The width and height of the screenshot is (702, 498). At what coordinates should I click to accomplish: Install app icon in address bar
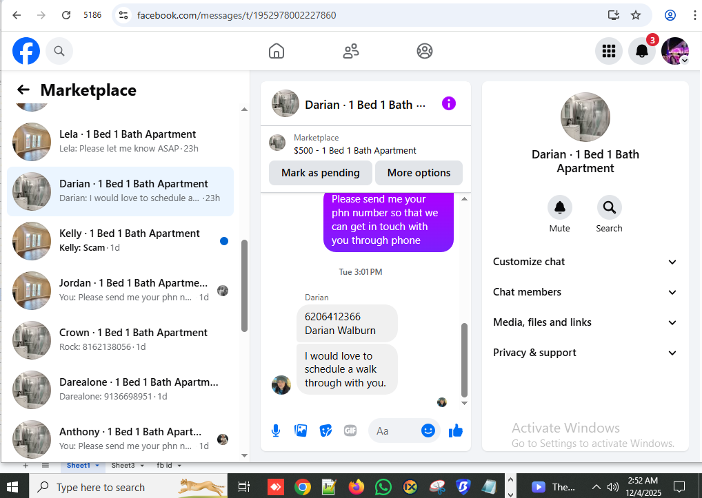pos(613,15)
